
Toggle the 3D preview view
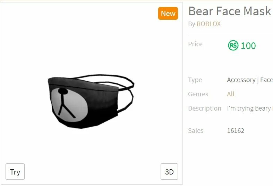tap(169, 171)
